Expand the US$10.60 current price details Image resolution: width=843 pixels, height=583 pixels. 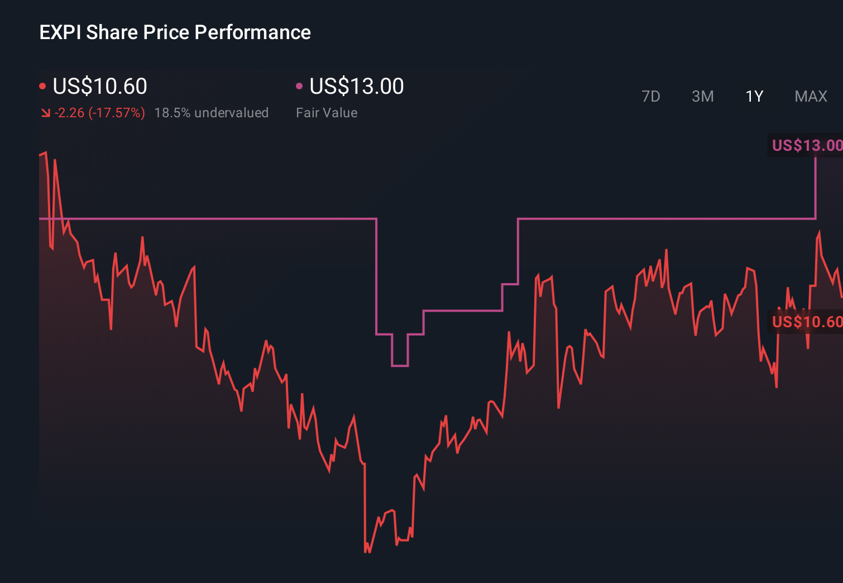[99, 86]
